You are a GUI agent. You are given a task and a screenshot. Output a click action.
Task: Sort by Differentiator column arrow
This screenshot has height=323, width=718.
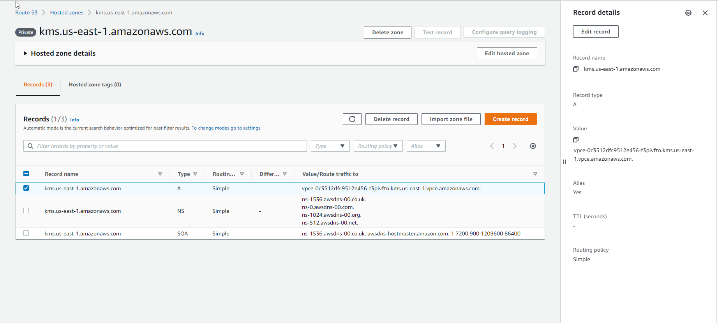click(285, 174)
